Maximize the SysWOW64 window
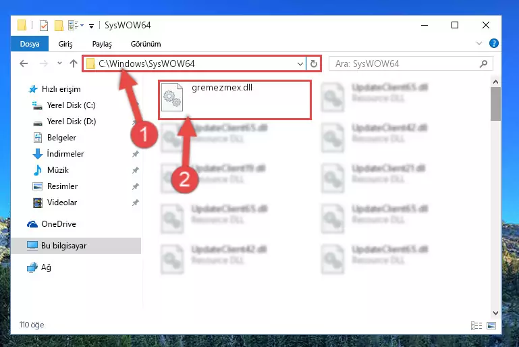This screenshot has height=347, width=519. point(455,25)
